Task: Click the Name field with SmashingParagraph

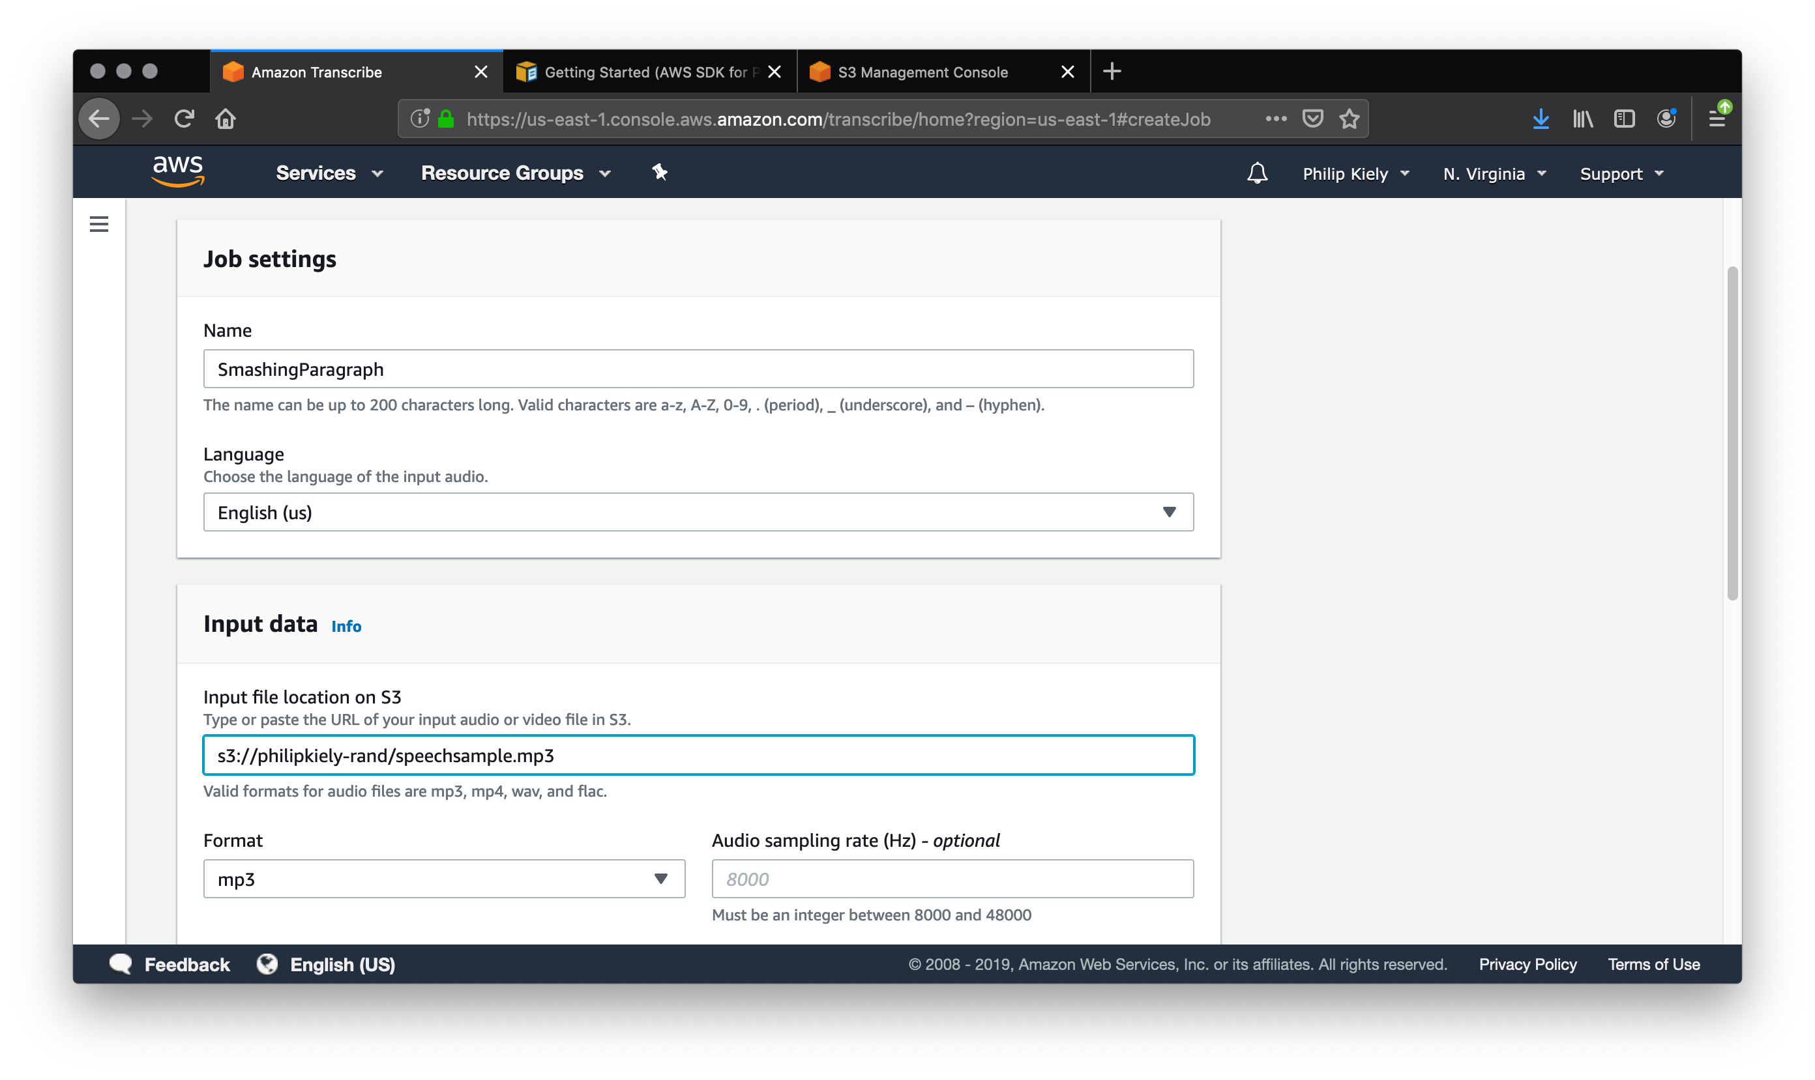Action: [x=698, y=368]
